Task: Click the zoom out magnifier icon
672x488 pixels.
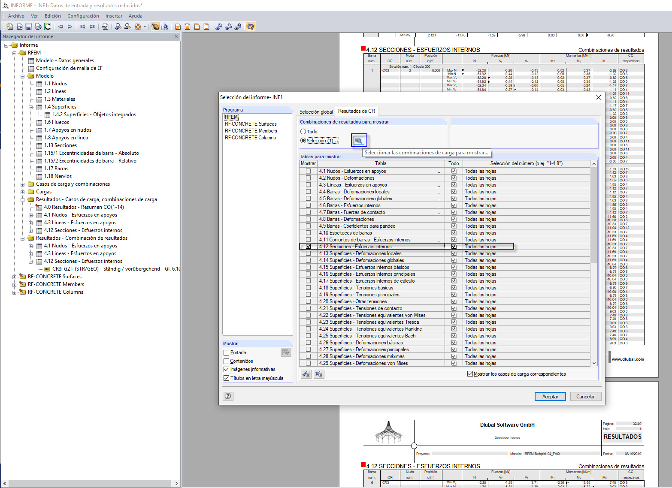Action: [127, 27]
